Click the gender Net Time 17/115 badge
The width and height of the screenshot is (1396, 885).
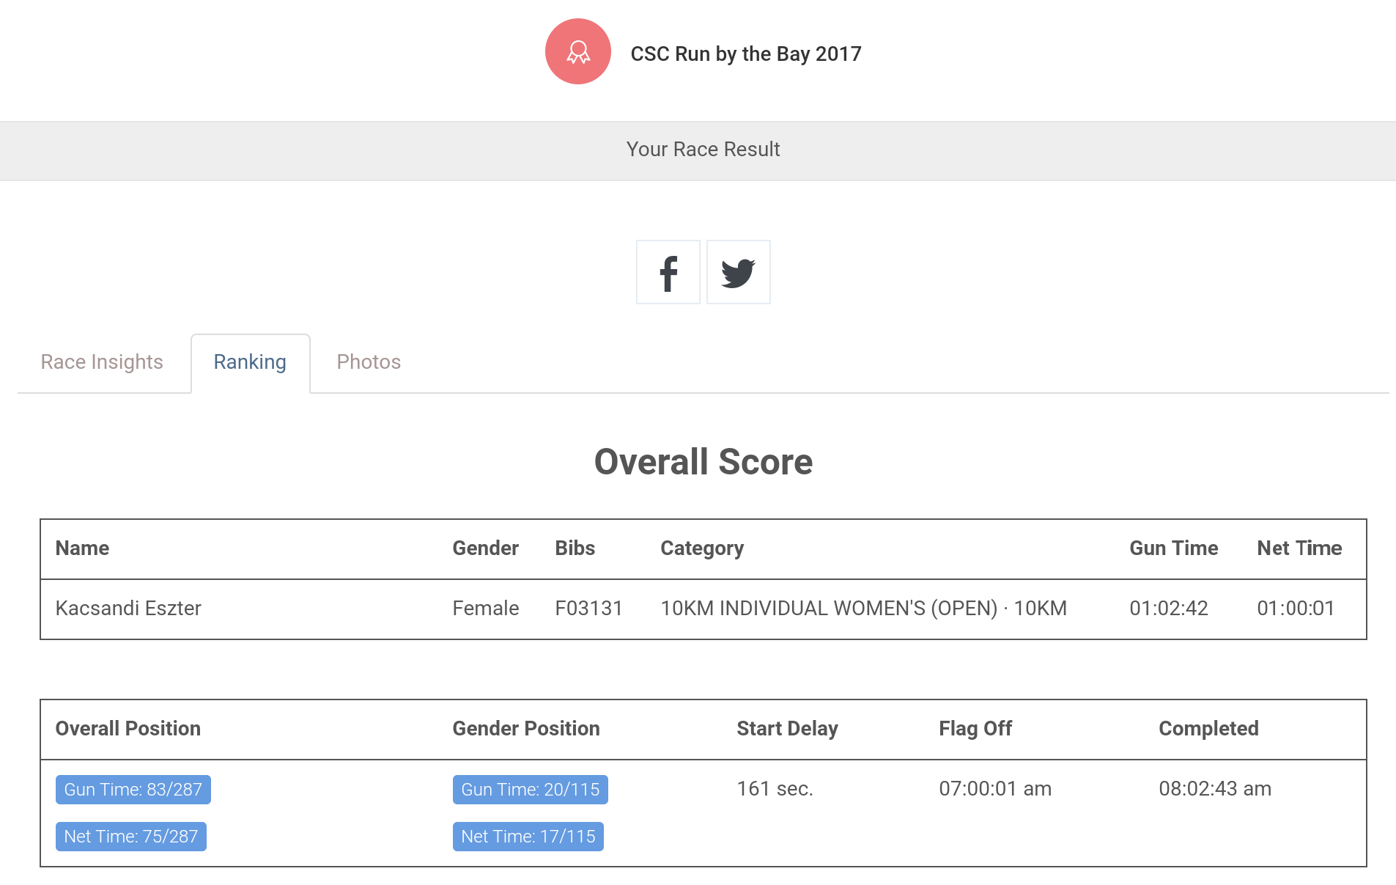pos(528,837)
